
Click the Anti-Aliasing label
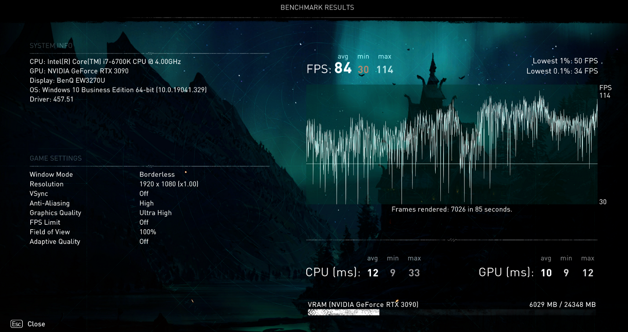click(50, 203)
